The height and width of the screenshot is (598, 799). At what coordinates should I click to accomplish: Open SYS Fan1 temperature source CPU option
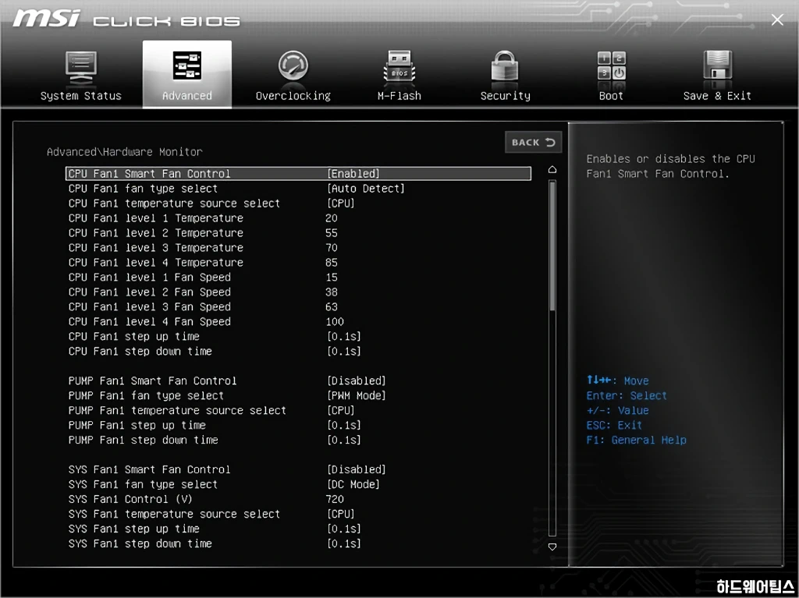pyautogui.click(x=340, y=514)
